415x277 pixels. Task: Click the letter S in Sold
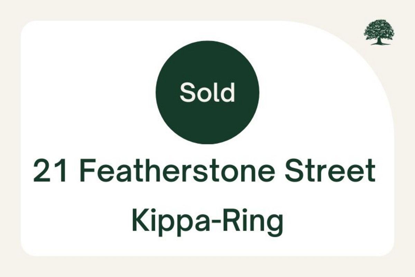tap(187, 93)
